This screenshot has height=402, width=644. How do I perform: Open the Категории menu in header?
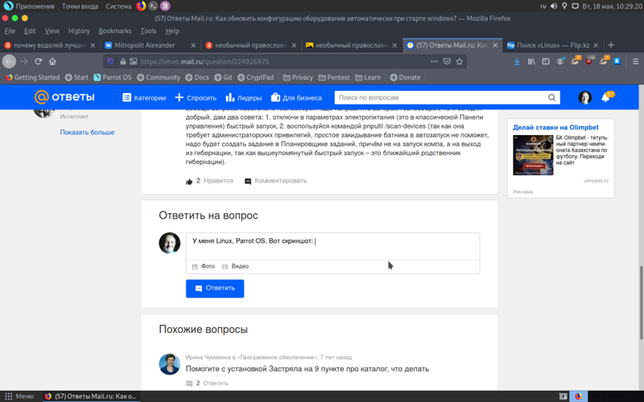tap(144, 97)
